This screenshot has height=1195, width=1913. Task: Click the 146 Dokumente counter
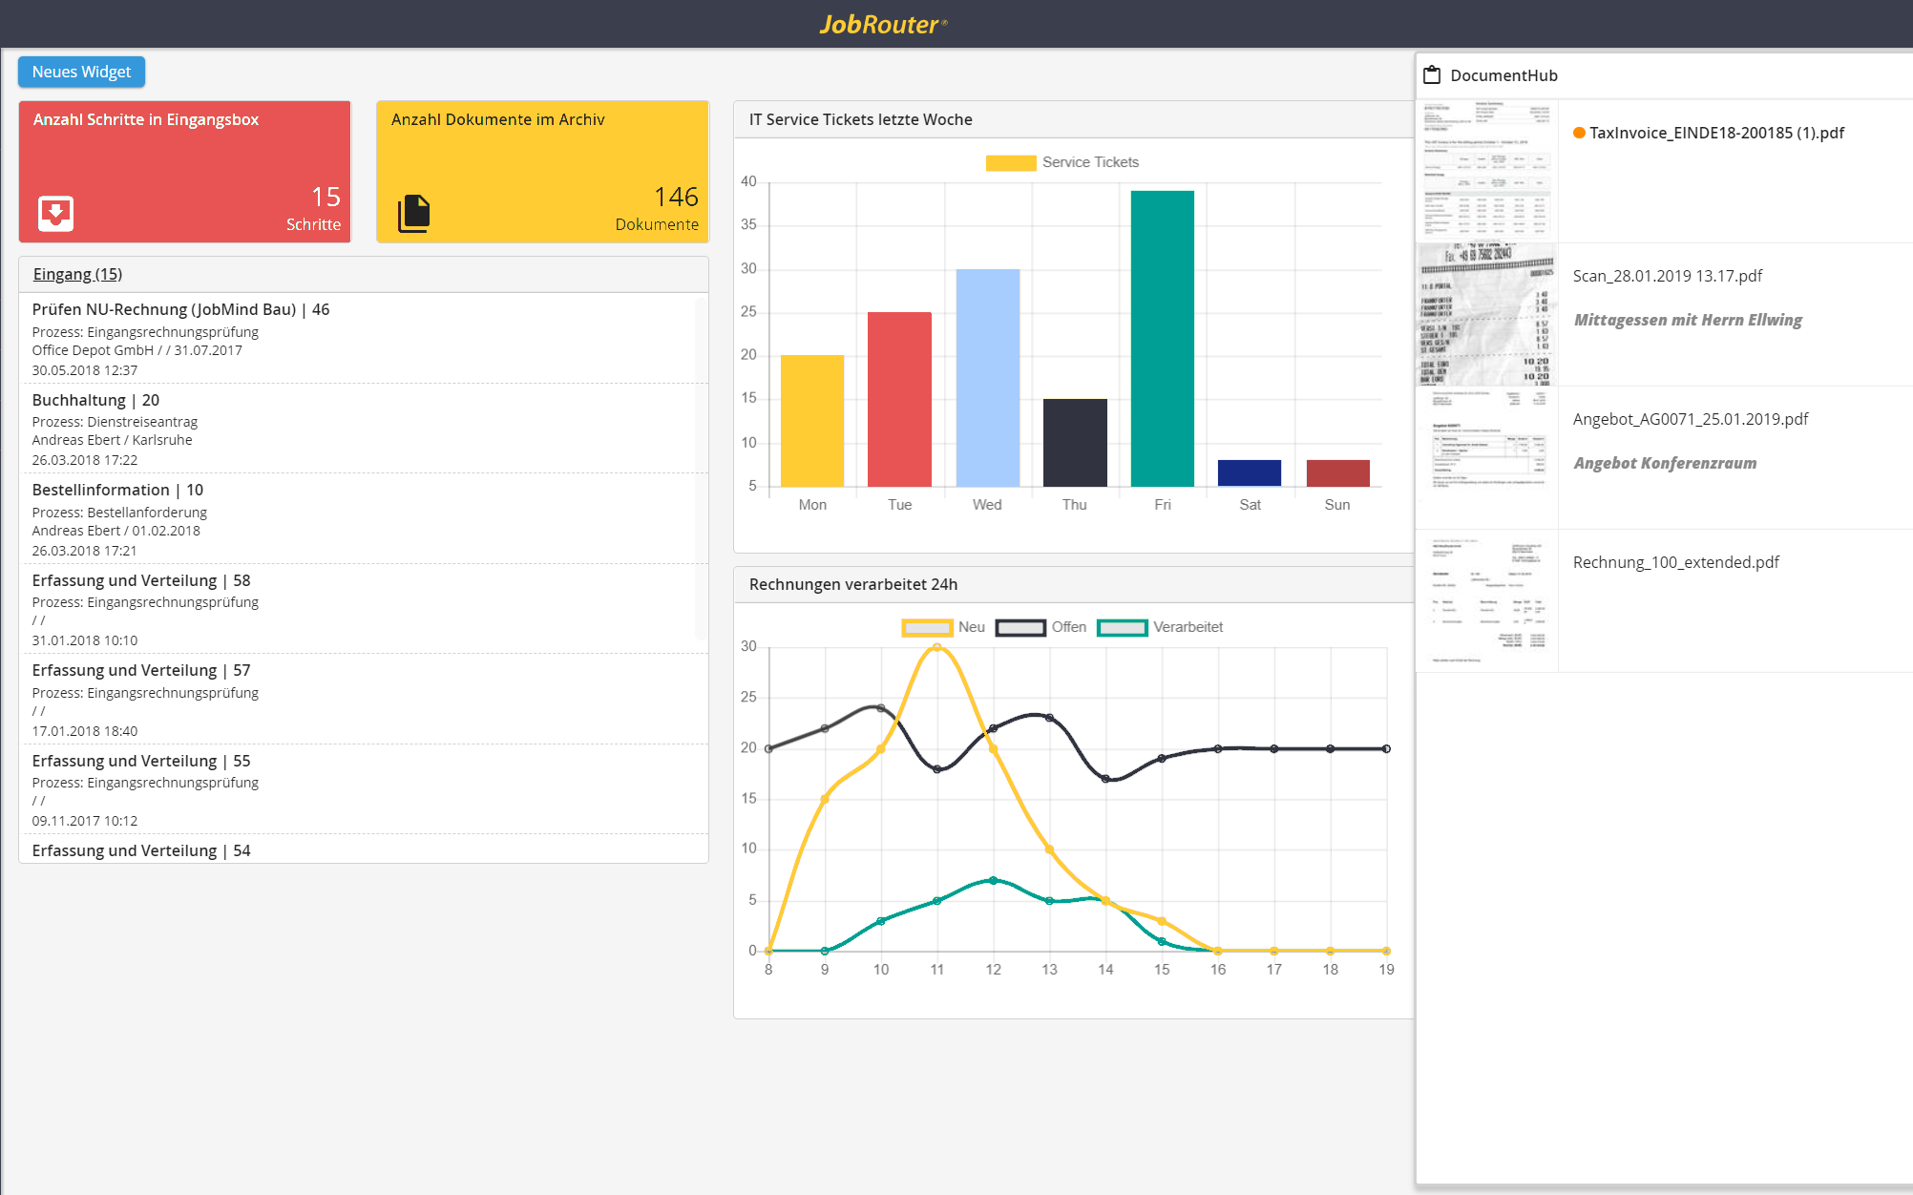[x=658, y=208]
